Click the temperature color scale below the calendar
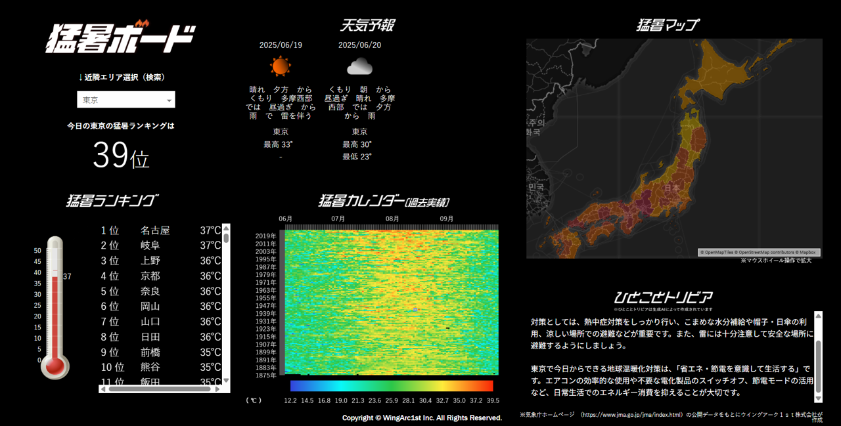This screenshot has height=426, width=841. 392,385
